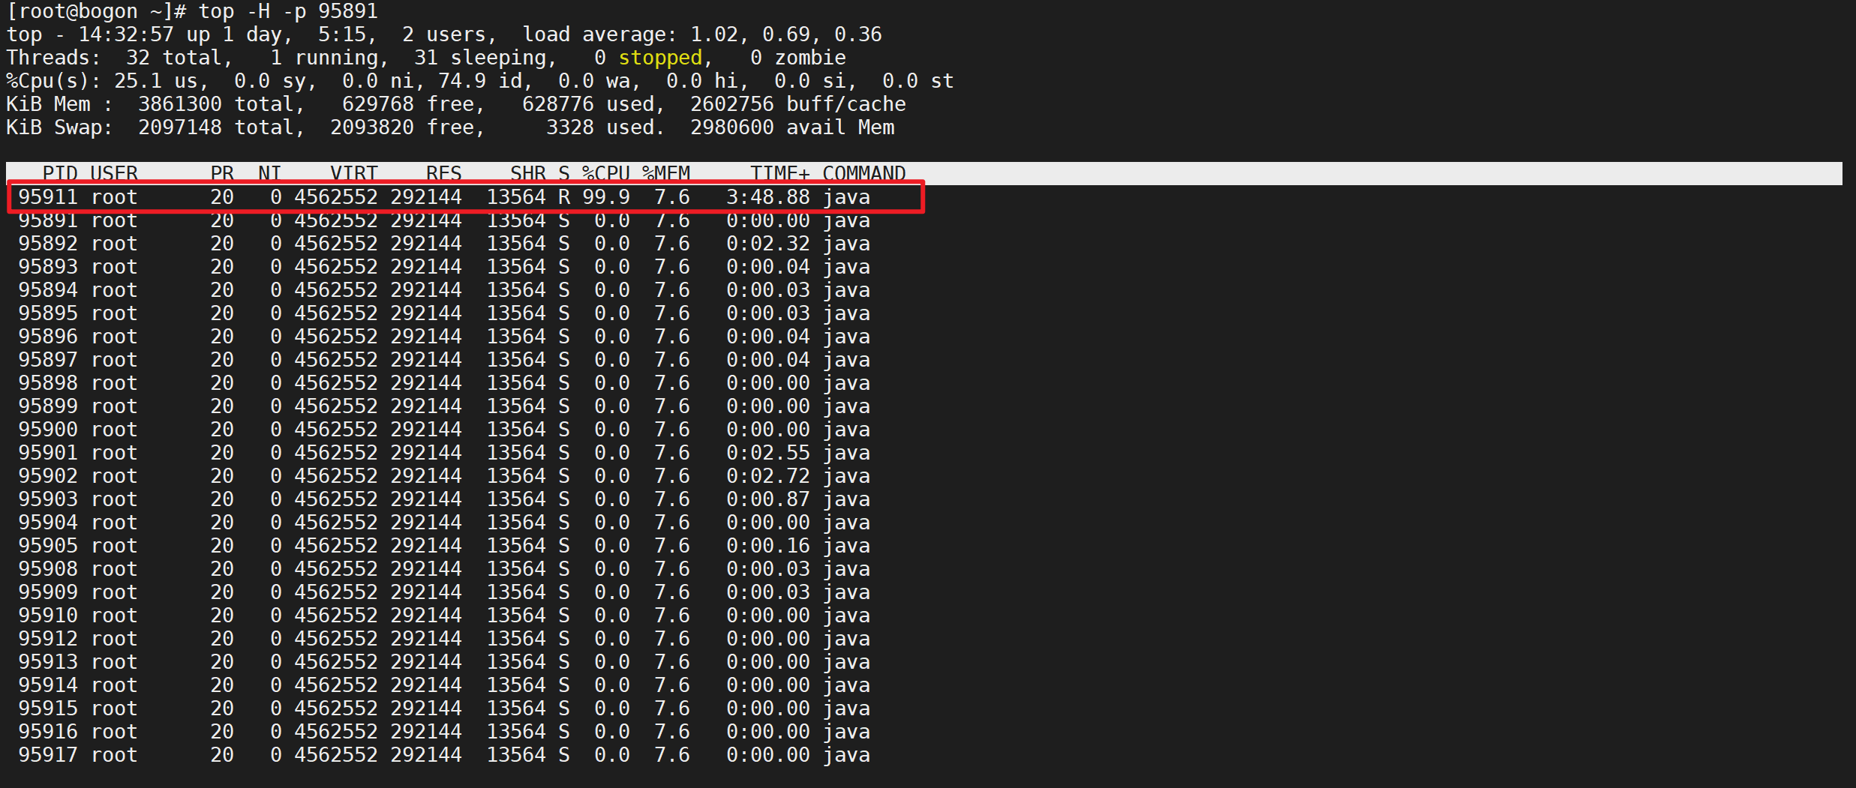
Task: Click PID 95908
Action: pos(48,569)
